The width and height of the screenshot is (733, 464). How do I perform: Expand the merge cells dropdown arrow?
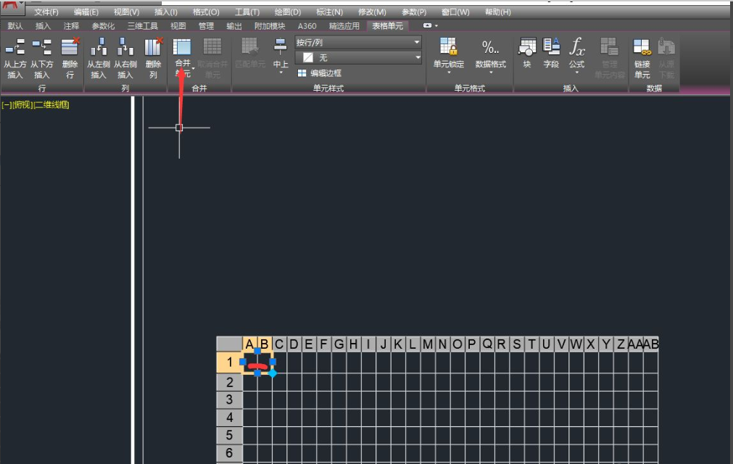tap(194, 69)
